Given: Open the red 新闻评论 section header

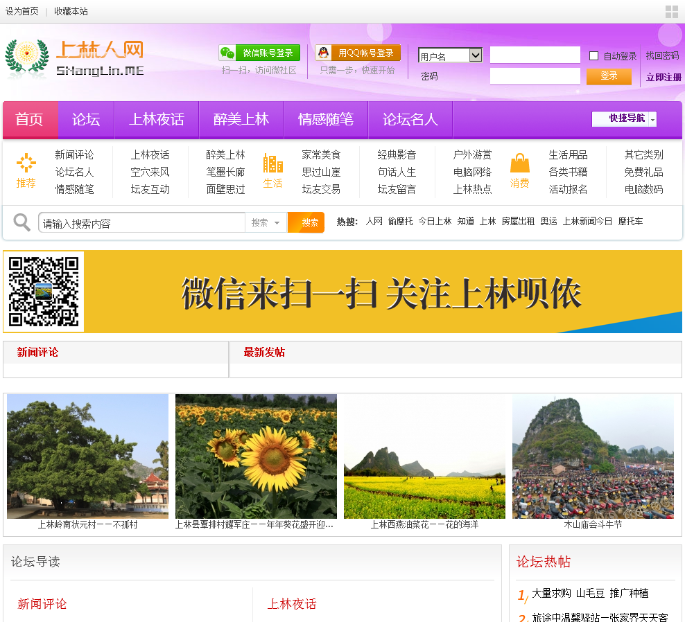Looking at the screenshot, I should tap(37, 353).
